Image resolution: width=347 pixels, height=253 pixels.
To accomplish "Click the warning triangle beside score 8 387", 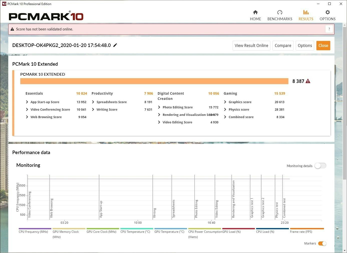I will click(x=308, y=81).
